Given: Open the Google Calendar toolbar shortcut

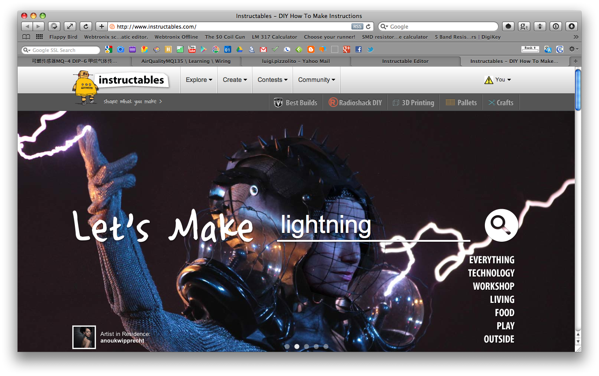Looking at the screenshot, I should click(228, 49).
